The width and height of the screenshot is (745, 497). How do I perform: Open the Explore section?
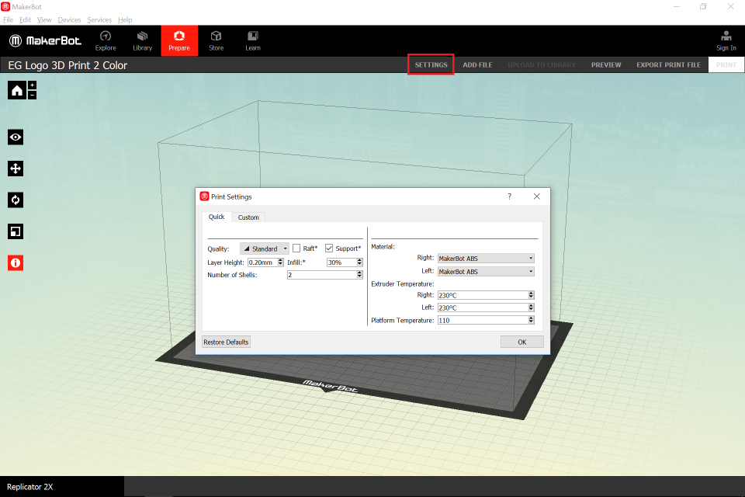click(x=106, y=41)
